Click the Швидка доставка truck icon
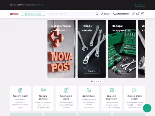 click(43, 89)
